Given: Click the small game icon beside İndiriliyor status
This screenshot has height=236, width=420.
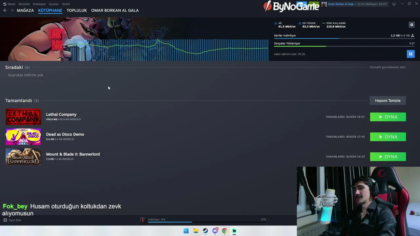Looking at the screenshot, I should coord(143,220).
